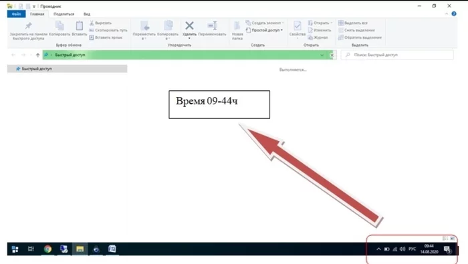Click Вставить ярлык command
The width and height of the screenshot is (468, 264).
[x=106, y=37]
